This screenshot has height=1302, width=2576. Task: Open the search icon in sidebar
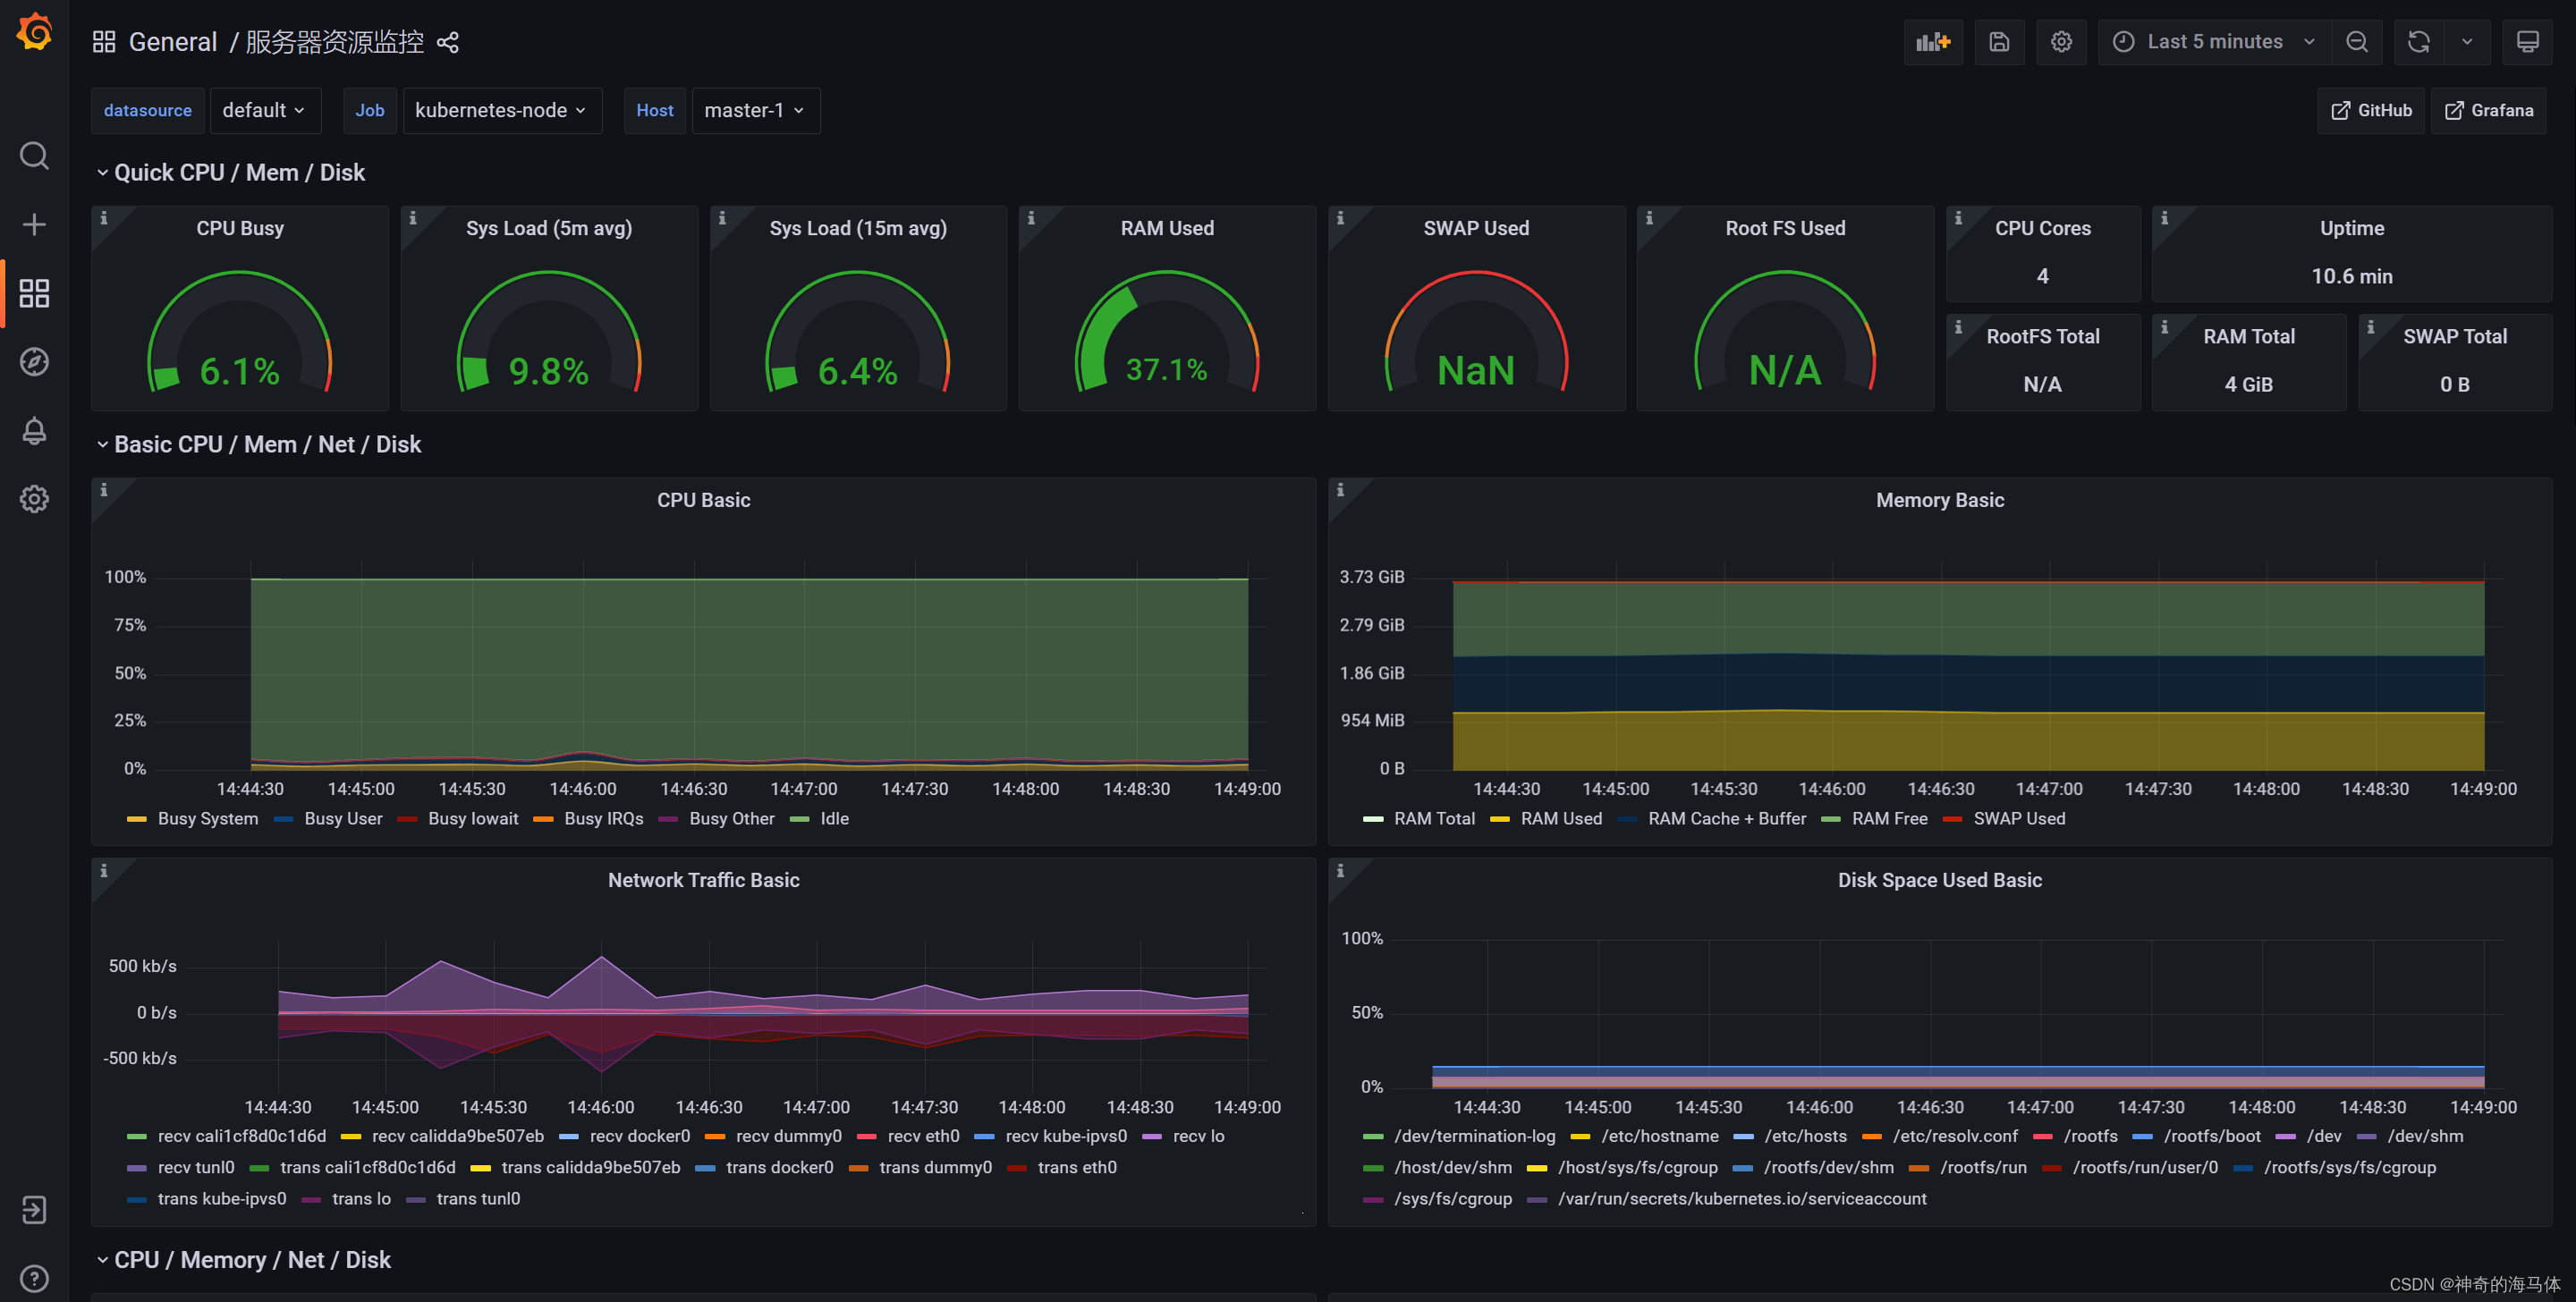click(x=34, y=156)
